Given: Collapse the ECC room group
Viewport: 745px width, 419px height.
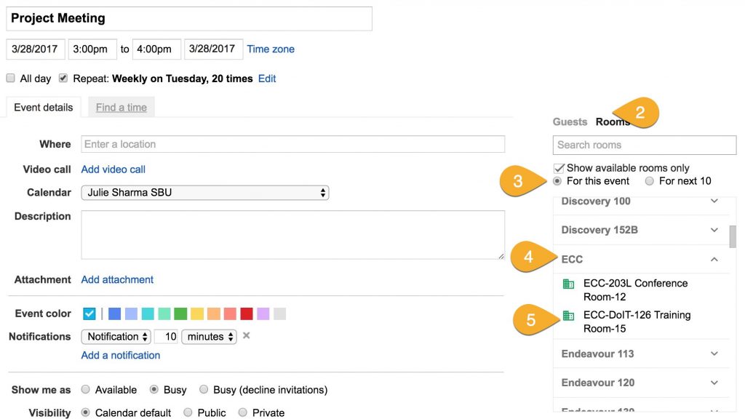Looking at the screenshot, I should [x=714, y=260].
